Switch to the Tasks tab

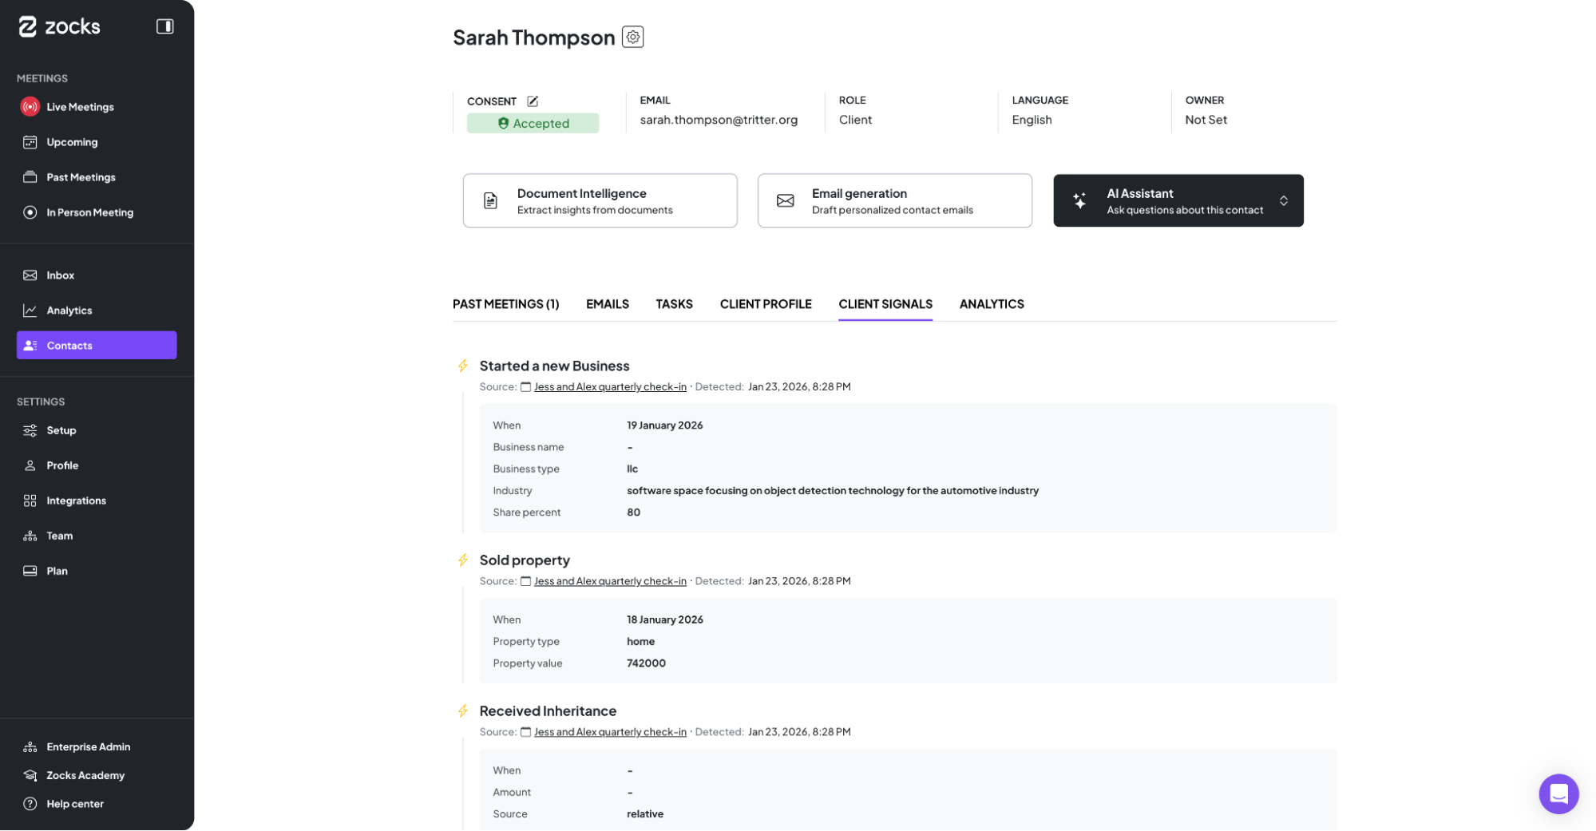pos(674,304)
